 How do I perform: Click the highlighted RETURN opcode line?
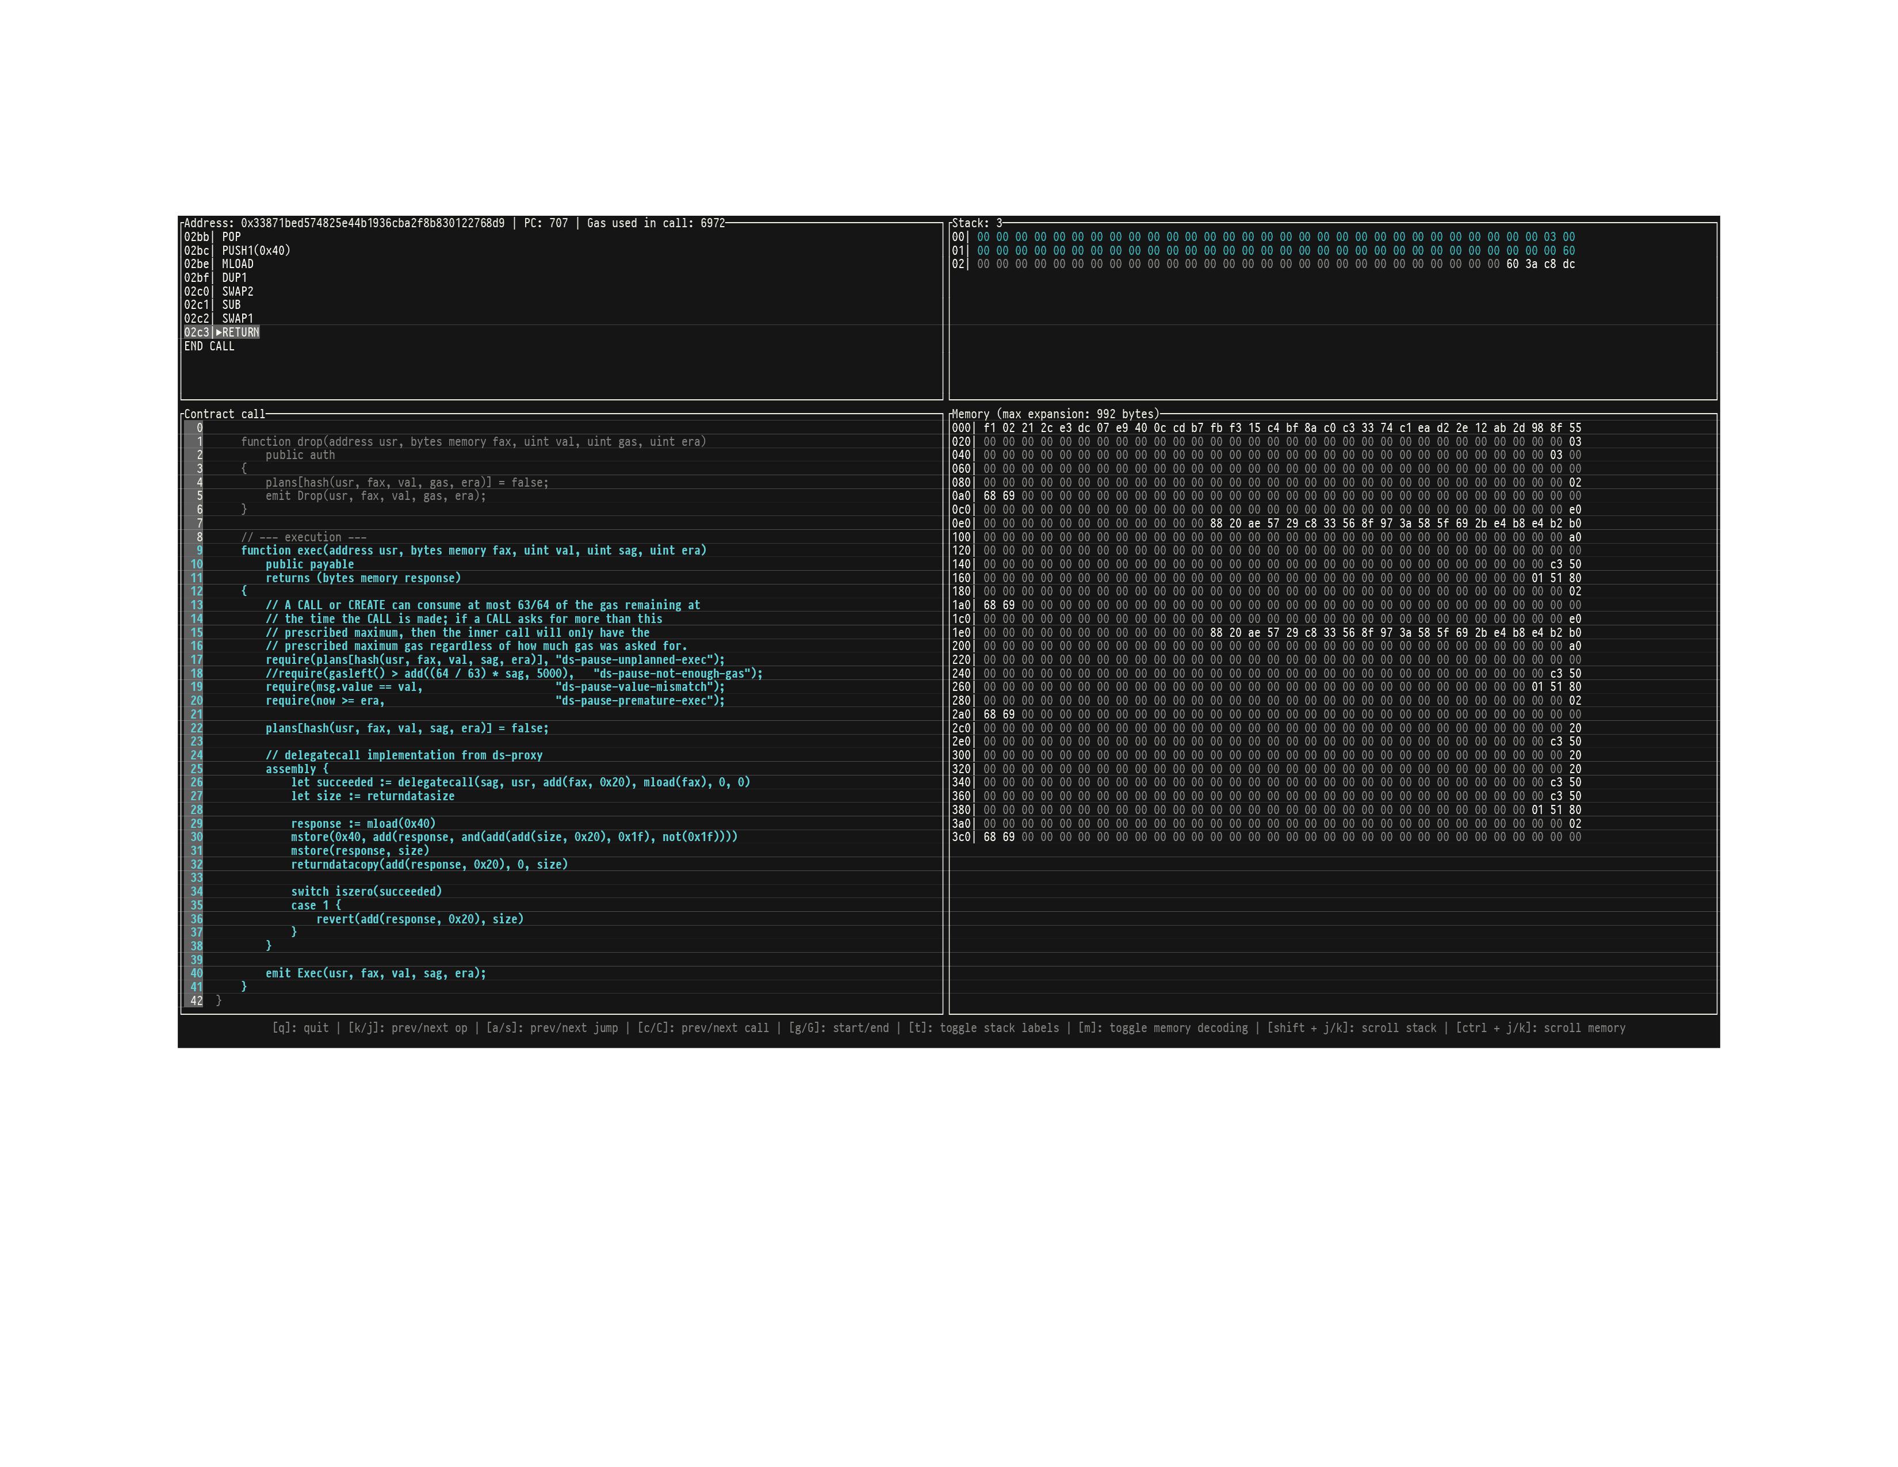(x=239, y=332)
